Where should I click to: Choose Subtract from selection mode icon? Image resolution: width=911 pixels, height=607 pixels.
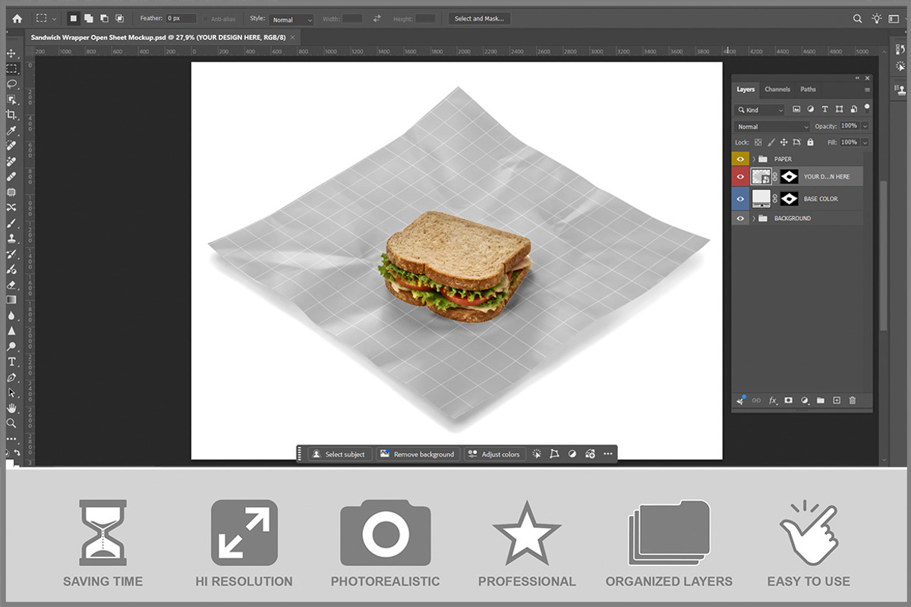click(104, 18)
